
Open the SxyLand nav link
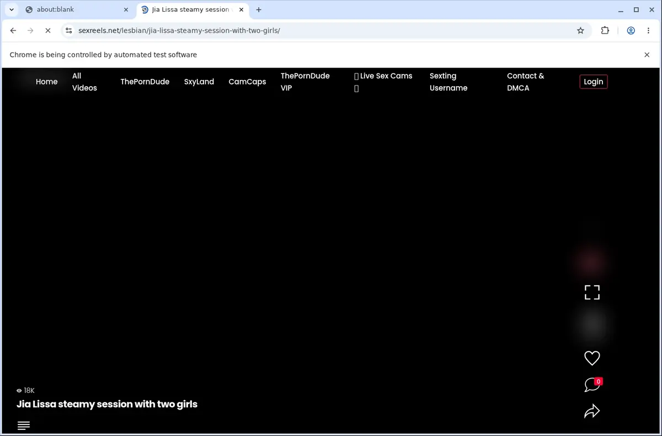click(x=199, y=82)
